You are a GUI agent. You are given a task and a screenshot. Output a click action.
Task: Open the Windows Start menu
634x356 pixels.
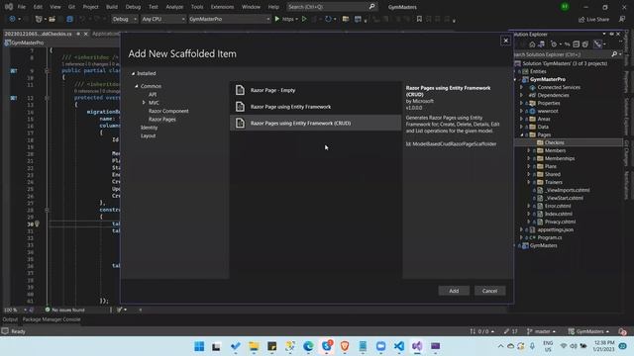tap(199, 346)
